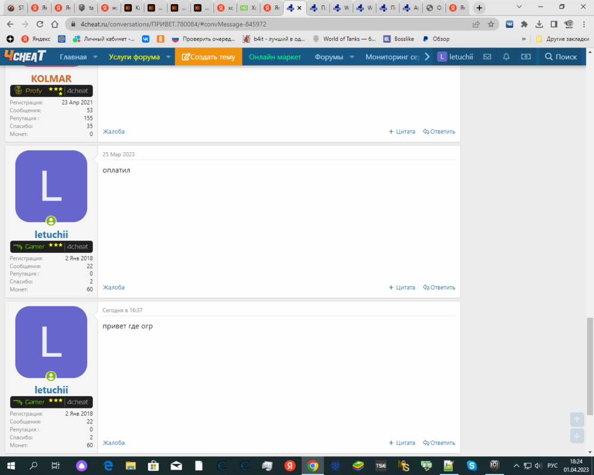Bookmark this page with the star icon
The height and width of the screenshot is (475, 594).
(491, 24)
